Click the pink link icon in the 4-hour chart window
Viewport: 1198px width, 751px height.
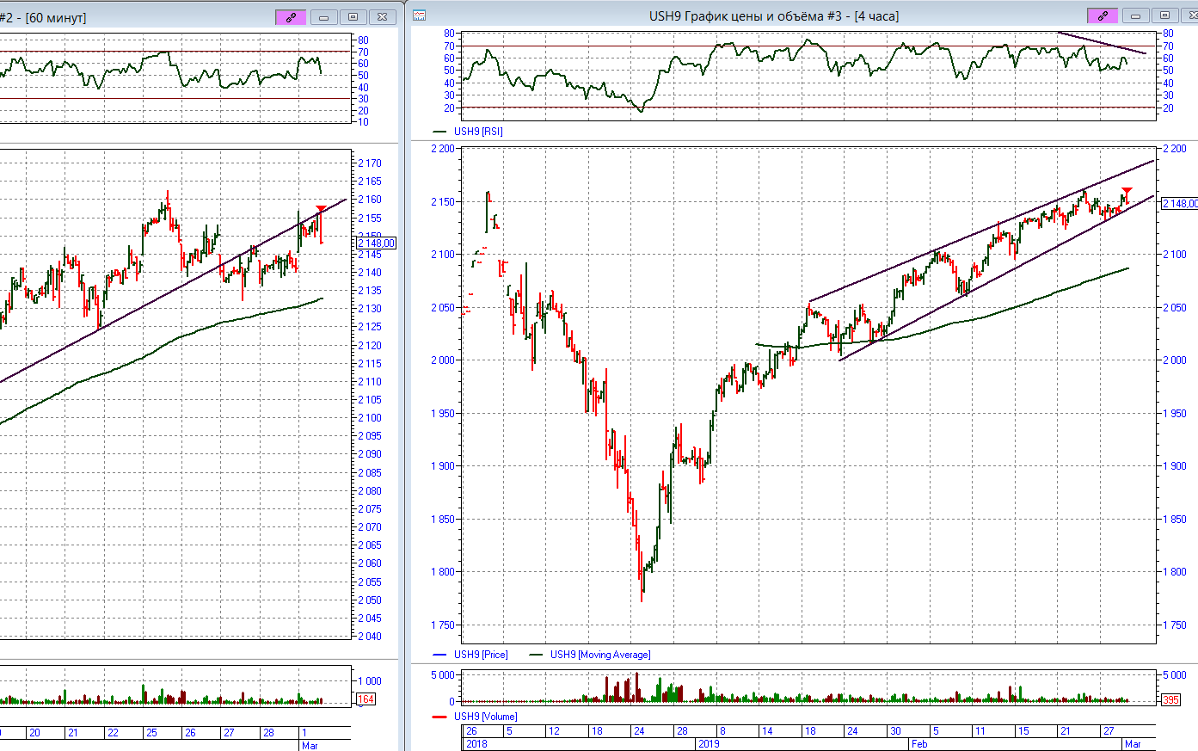[x=1103, y=15]
